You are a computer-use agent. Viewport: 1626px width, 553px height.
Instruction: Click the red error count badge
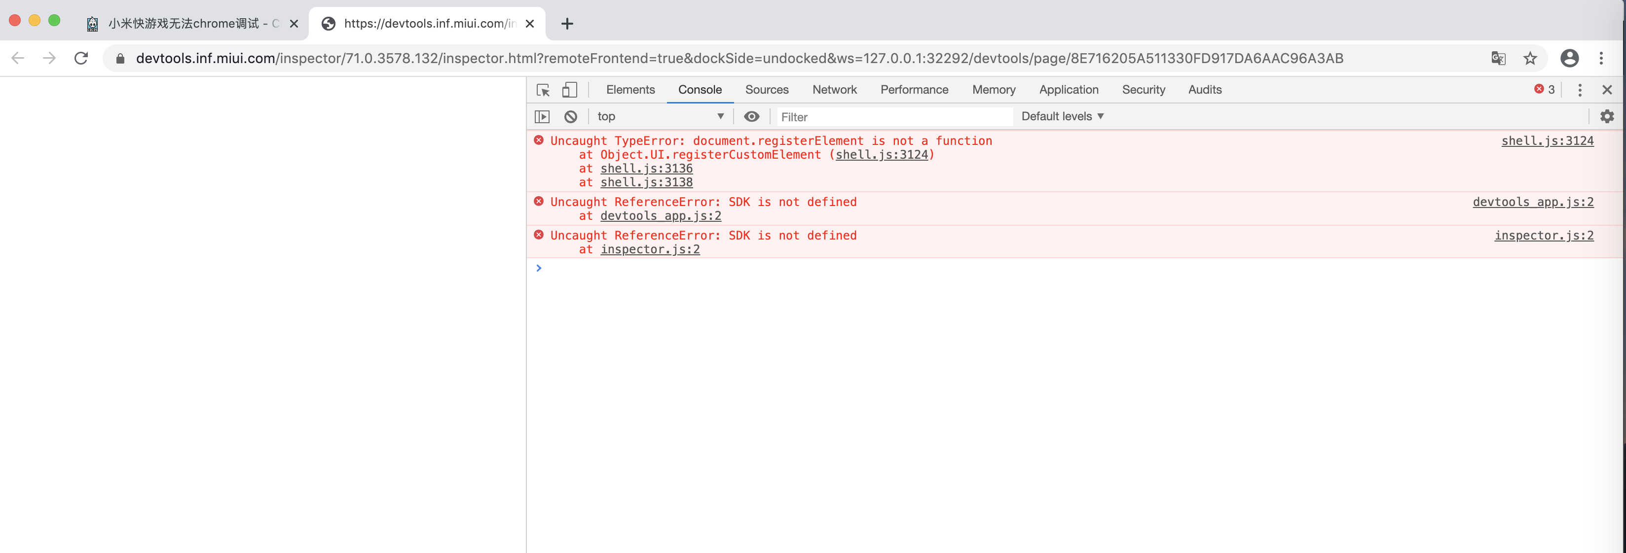click(1544, 90)
